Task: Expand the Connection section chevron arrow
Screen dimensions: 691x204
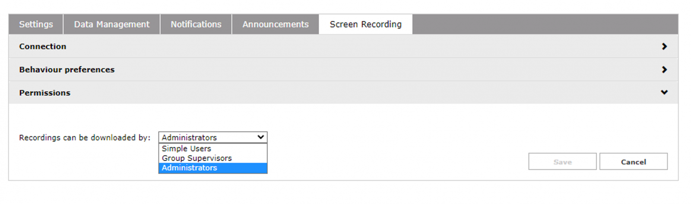Action: (664, 46)
